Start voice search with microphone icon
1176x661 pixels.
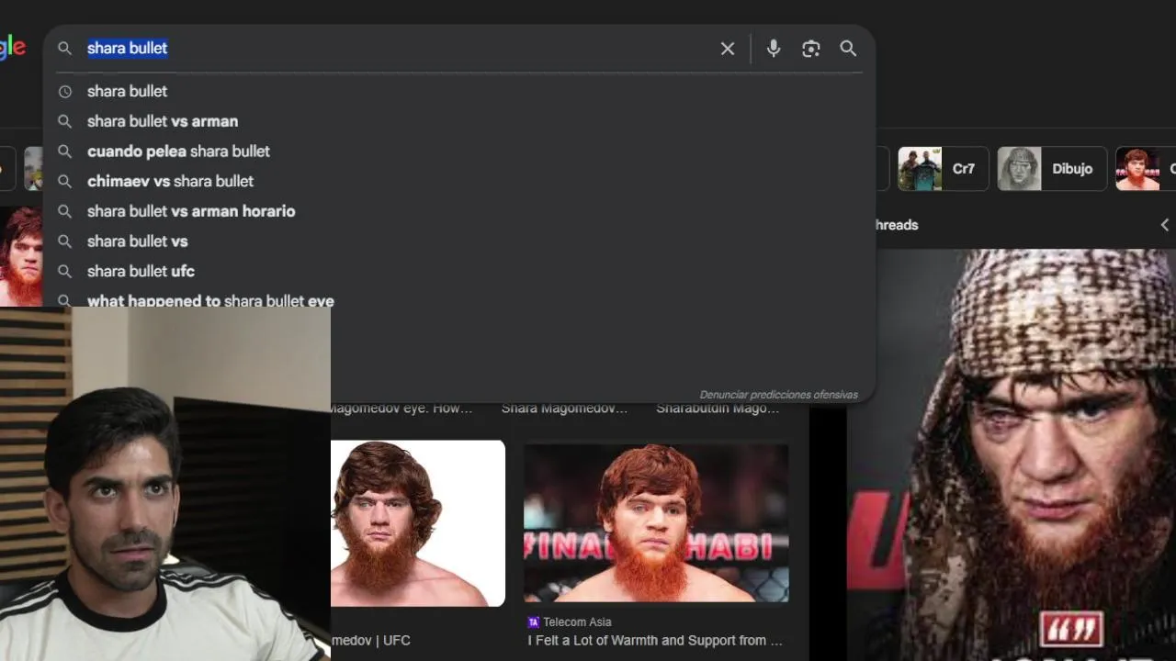(774, 49)
